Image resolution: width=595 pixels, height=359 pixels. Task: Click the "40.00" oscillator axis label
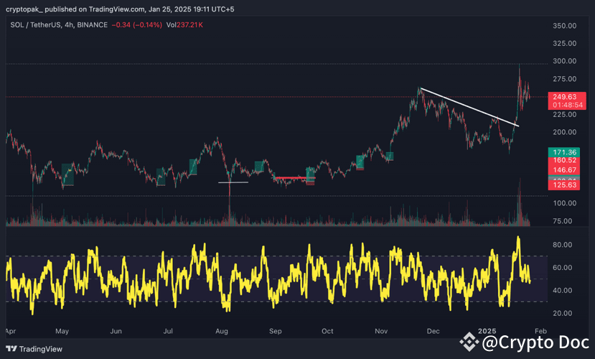click(563, 290)
